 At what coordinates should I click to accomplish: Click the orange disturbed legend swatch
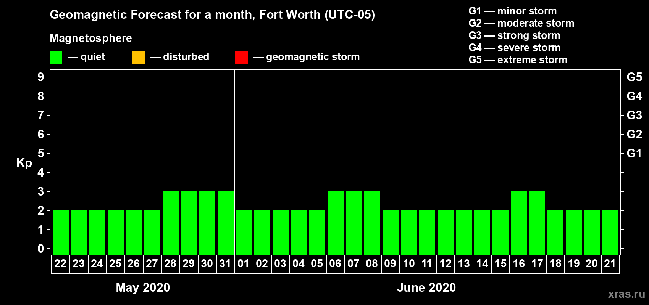[x=138, y=58]
